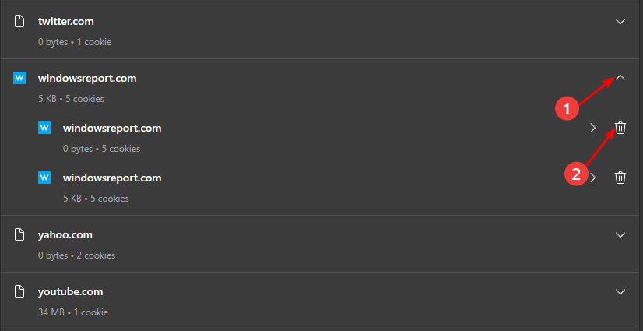This screenshot has width=643, height=331.
Task: Click the red circle marked 2
Action: coord(576,174)
